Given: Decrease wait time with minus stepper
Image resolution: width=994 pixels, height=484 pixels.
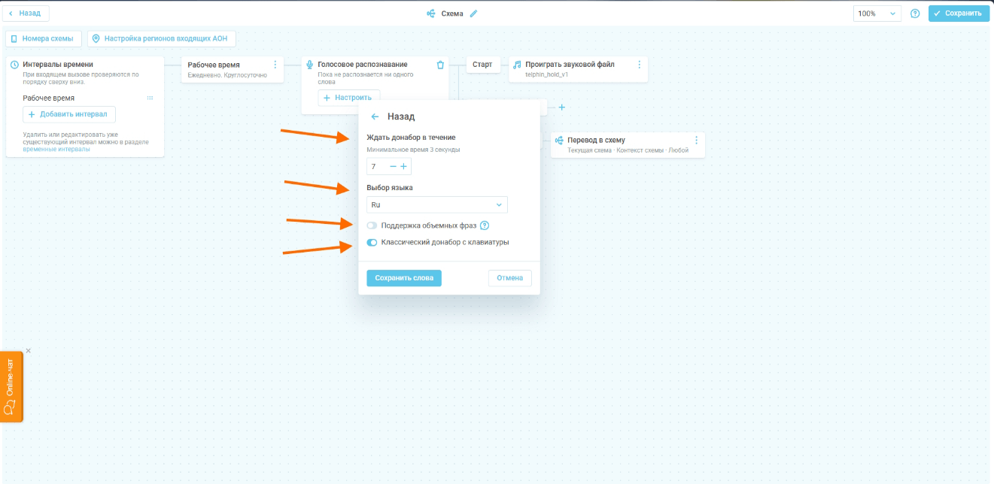Looking at the screenshot, I should [x=393, y=166].
